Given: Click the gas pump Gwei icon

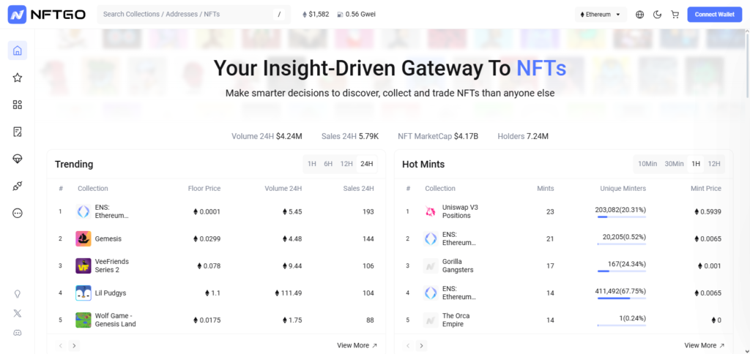Looking at the screenshot, I should point(340,15).
